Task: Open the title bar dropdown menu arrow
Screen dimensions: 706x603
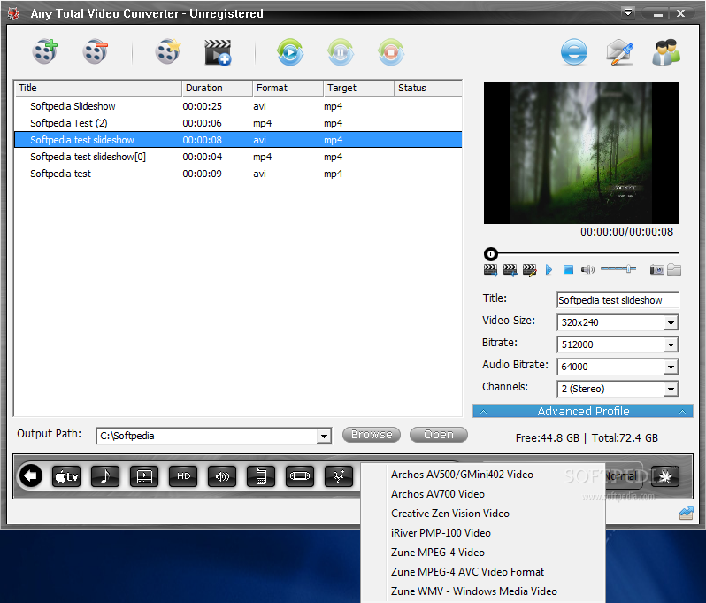Action: point(628,13)
